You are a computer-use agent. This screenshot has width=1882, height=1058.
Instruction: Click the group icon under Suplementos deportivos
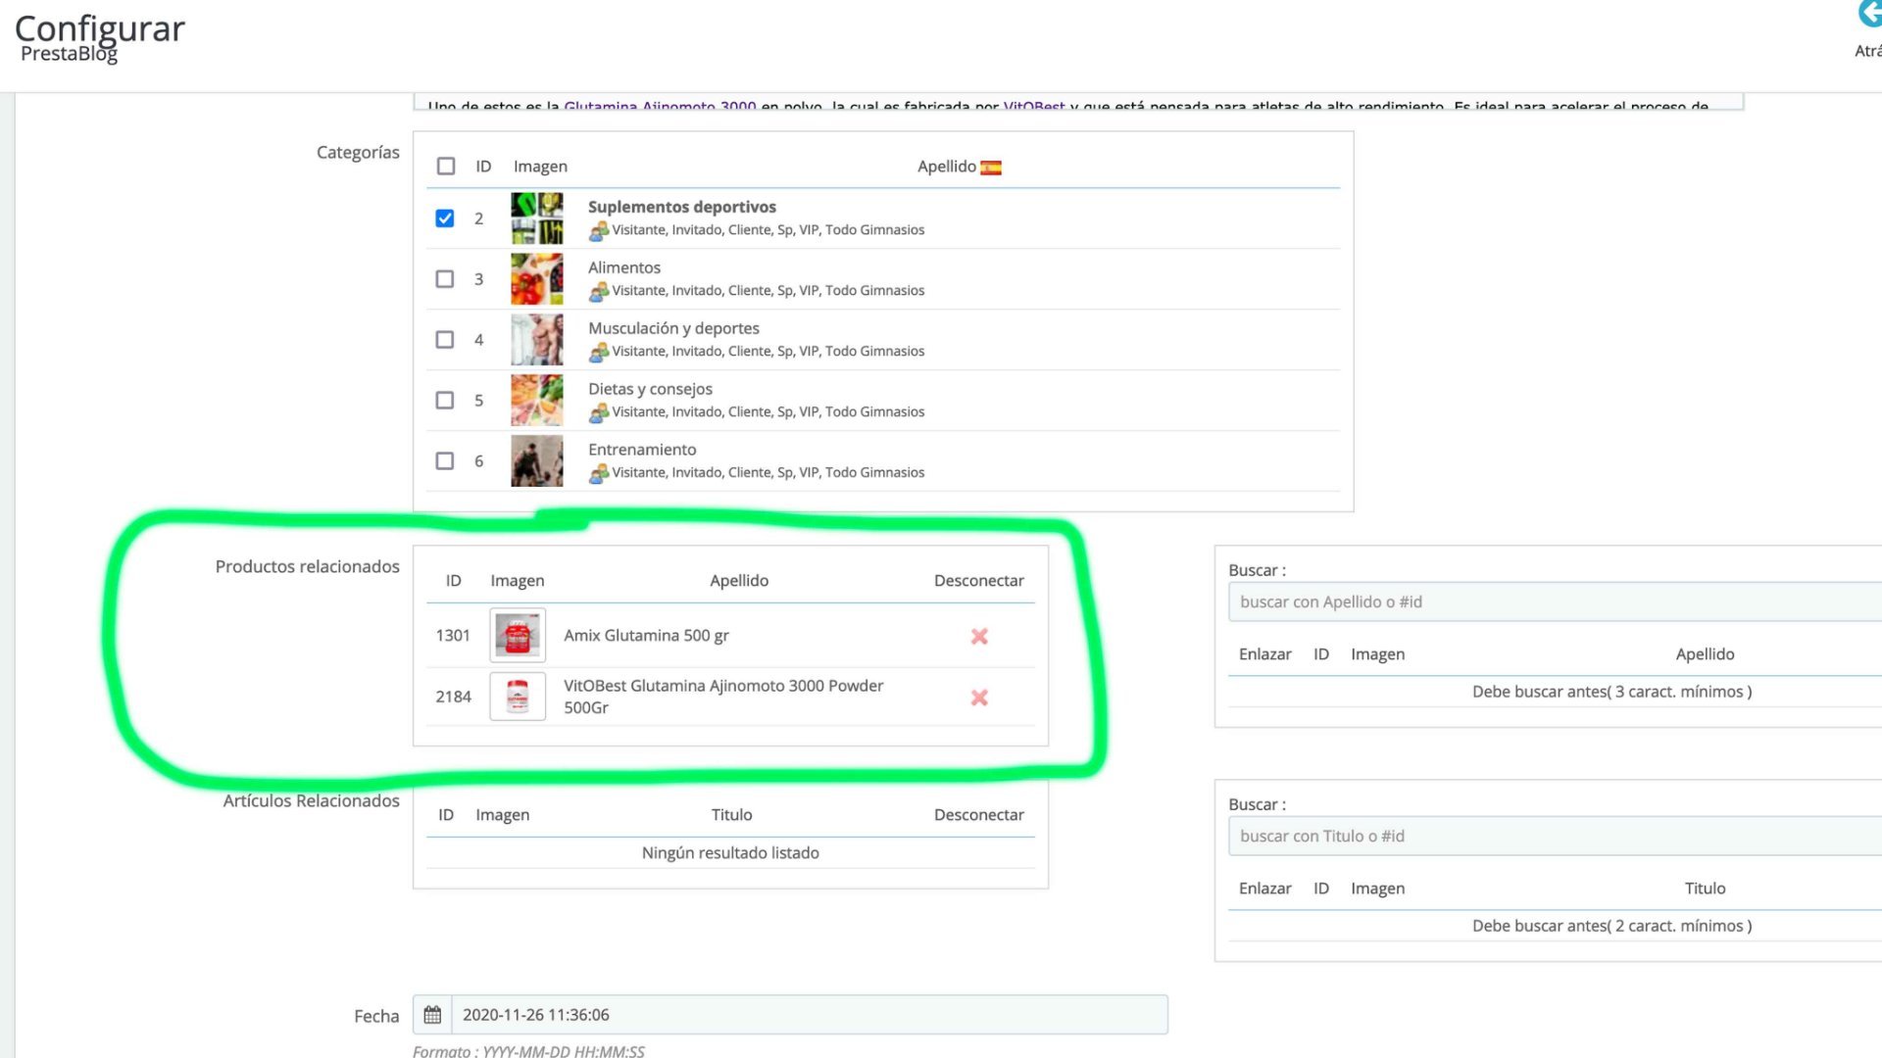[598, 231]
